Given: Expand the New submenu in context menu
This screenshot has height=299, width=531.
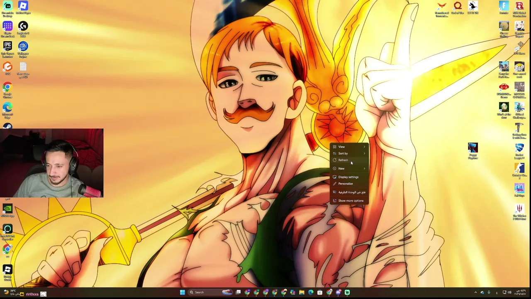Looking at the screenshot, I should tap(349, 168).
